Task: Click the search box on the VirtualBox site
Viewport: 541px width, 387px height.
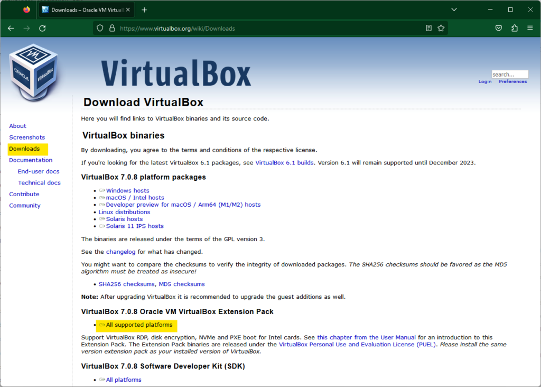Action: point(510,74)
